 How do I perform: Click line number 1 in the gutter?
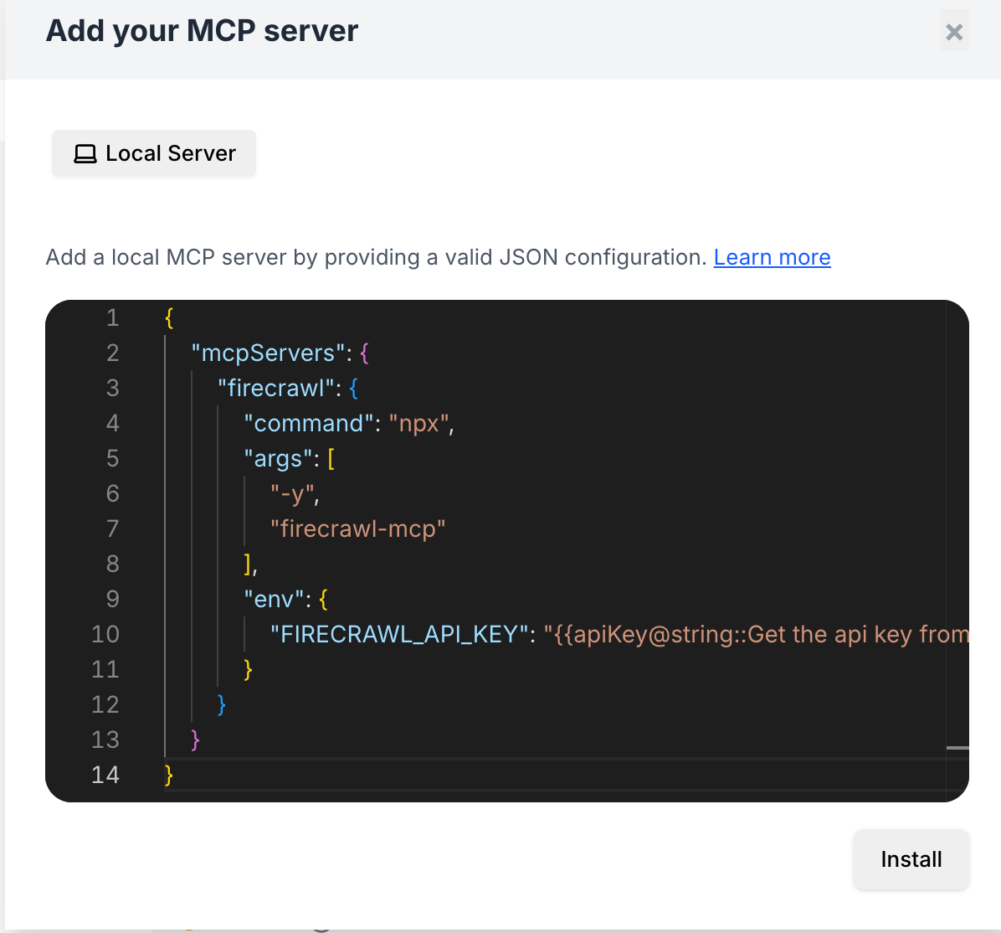coord(112,317)
